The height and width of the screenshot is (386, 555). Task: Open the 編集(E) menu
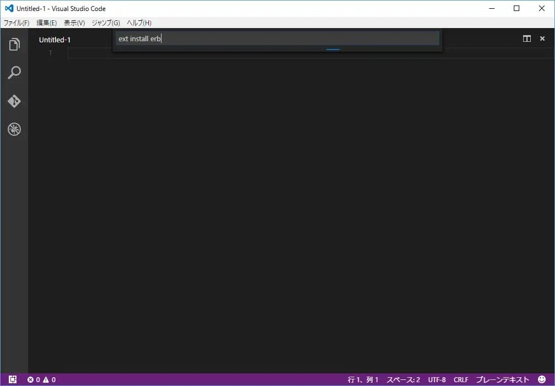46,23
